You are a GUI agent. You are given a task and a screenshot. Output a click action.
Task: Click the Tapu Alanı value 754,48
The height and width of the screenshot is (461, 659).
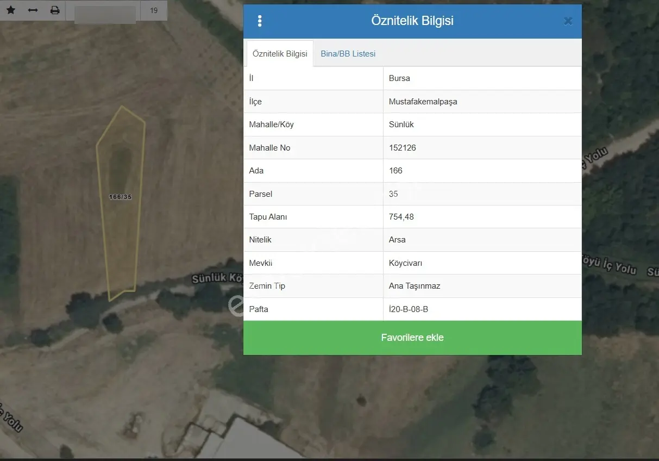401,217
